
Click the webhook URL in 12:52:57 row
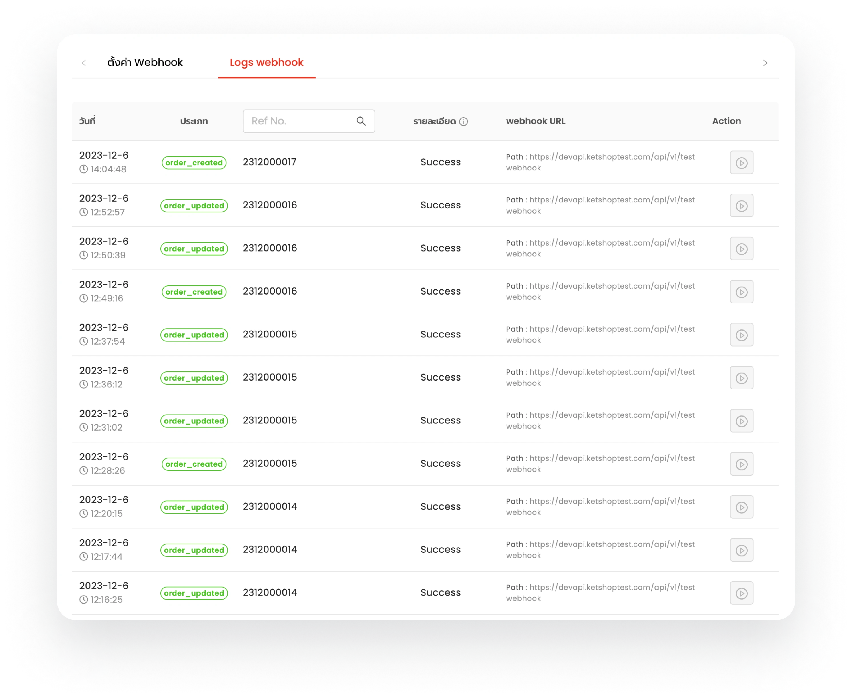pyautogui.click(x=600, y=206)
